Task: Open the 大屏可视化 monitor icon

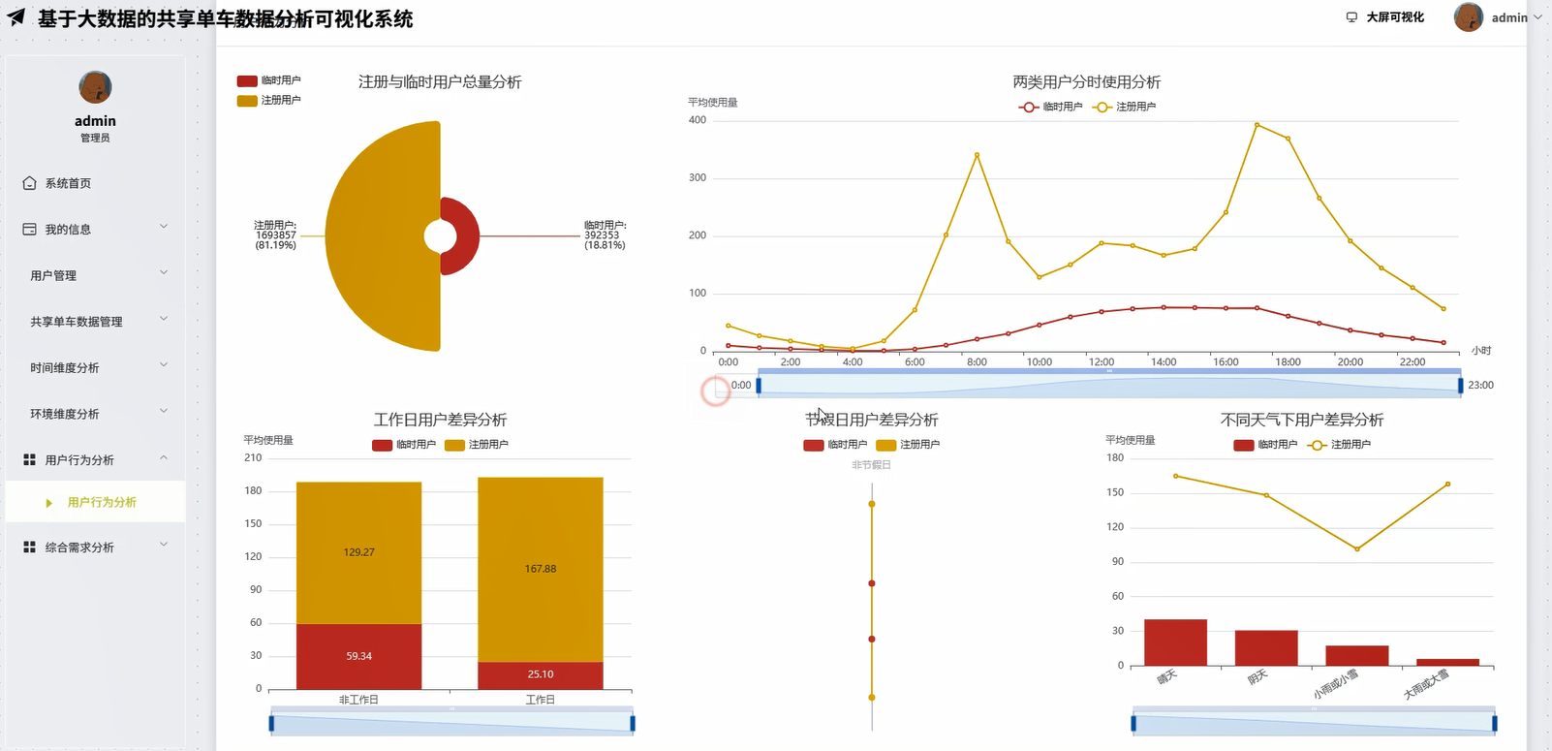Action: coord(1351,17)
